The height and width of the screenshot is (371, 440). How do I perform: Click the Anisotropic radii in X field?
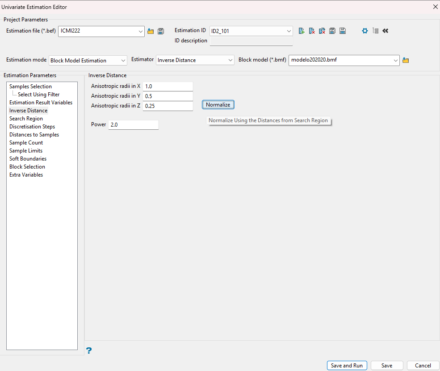168,87
